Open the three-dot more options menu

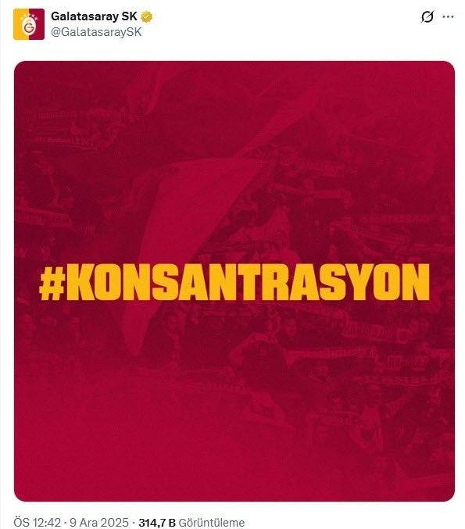tap(448, 16)
